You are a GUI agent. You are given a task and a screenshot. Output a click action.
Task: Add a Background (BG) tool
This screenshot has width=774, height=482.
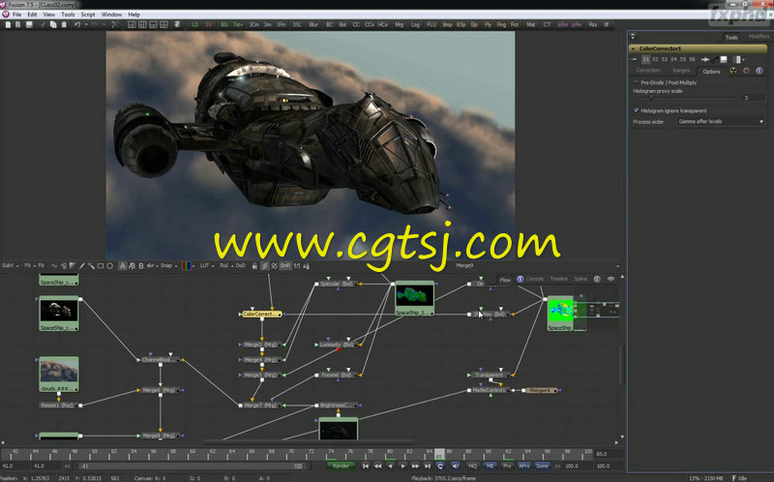[x=224, y=25]
